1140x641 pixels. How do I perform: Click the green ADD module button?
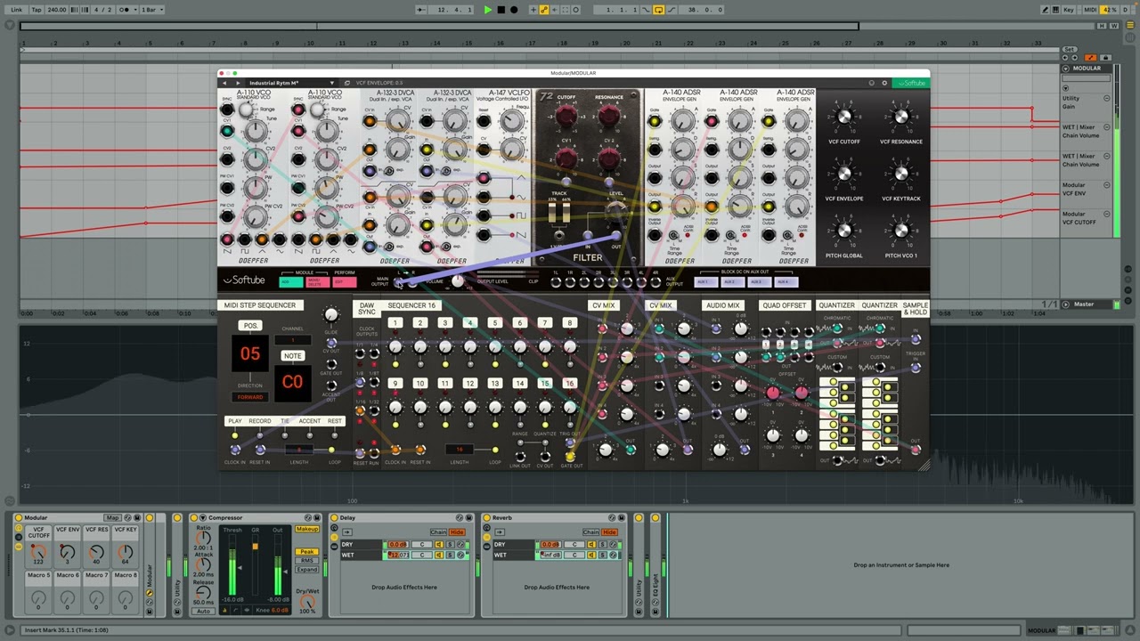[x=290, y=282]
